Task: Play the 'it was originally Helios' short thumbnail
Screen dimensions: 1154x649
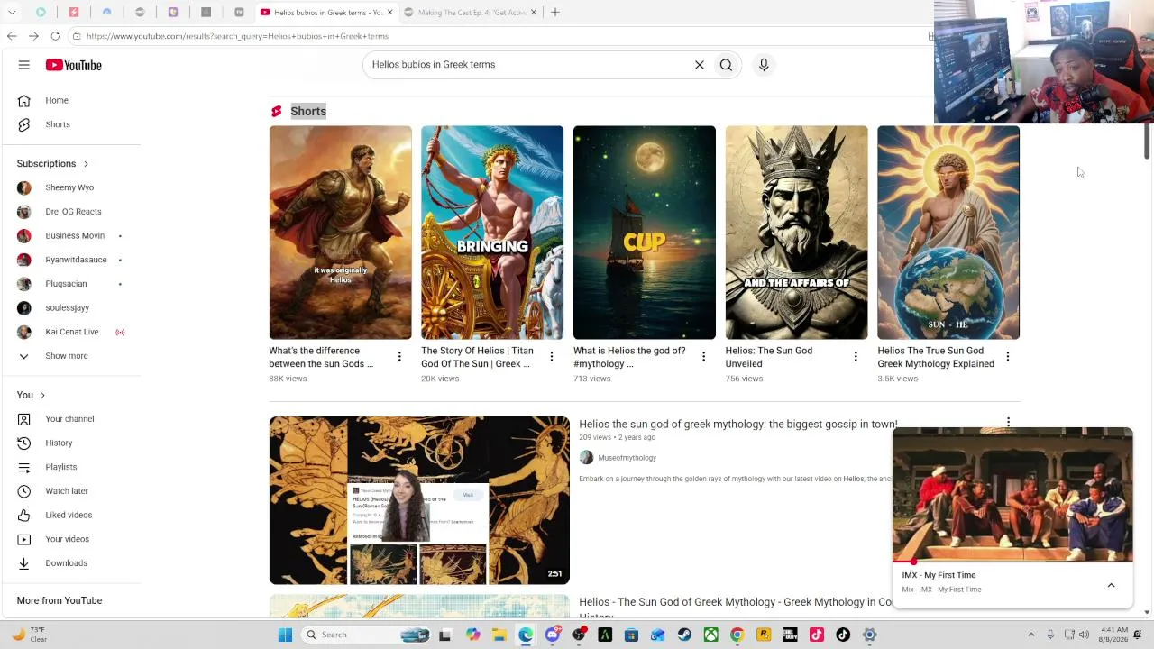Action: (340, 233)
